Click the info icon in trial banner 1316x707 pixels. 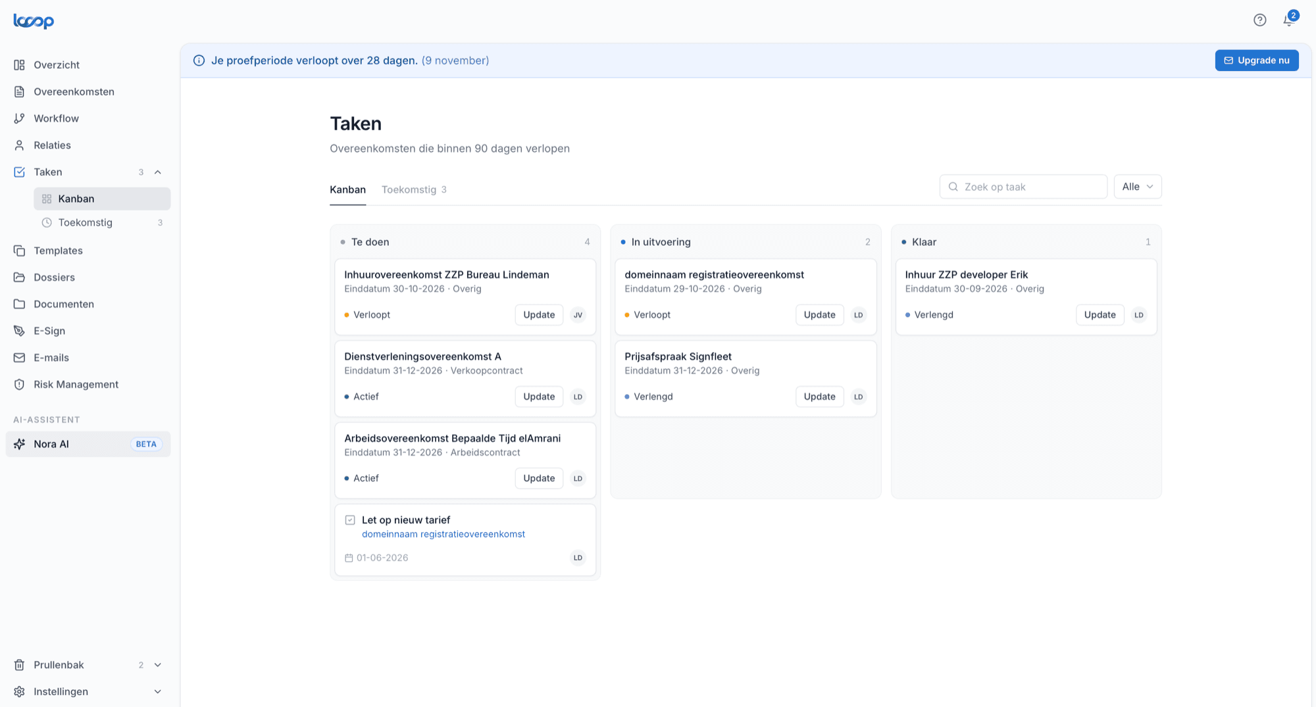coord(199,61)
